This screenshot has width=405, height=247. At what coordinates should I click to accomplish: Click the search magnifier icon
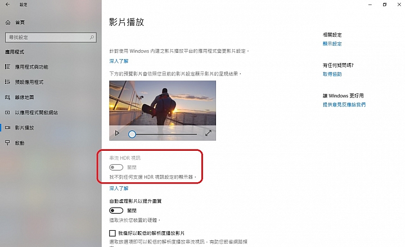92,38
